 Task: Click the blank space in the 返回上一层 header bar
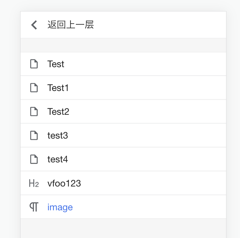[x=159, y=25]
